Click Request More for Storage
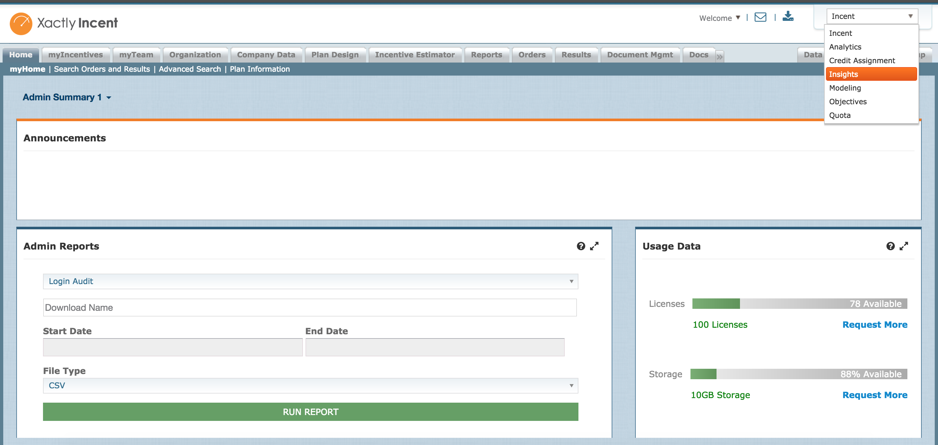Viewport: 938px width, 445px height. click(x=874, y=395)
